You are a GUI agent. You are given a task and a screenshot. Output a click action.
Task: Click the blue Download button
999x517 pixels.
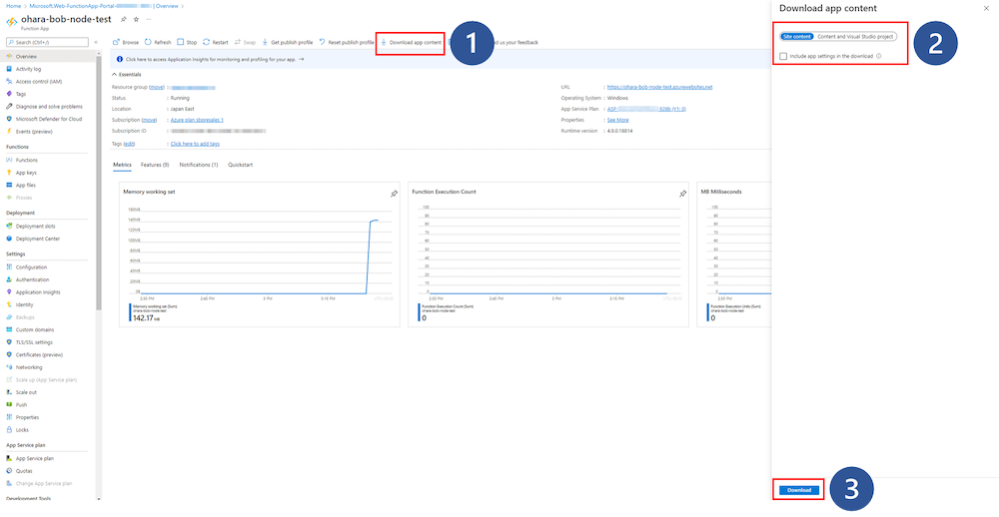click(799, 490)
